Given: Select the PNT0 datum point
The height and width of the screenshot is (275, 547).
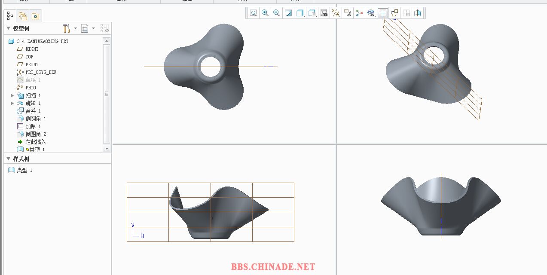Looking at the screenshot, I should click(31, 88).
